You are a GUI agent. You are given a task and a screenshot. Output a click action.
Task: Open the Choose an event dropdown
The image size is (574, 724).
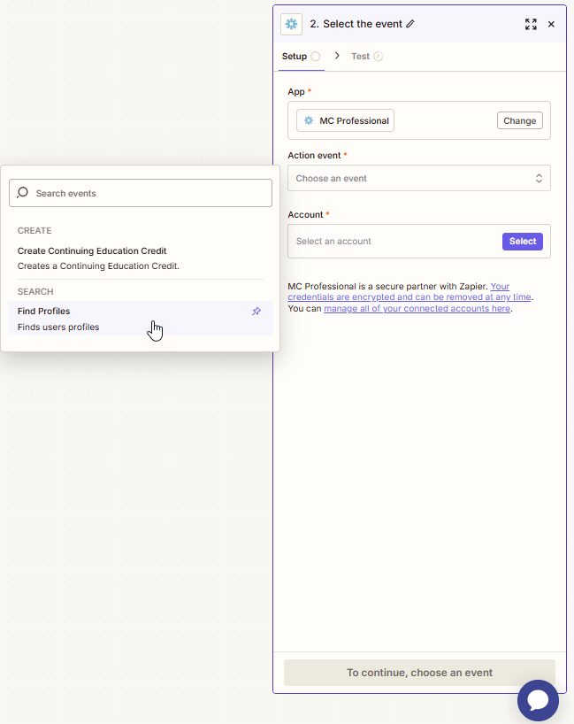click(x=419, y=178)
